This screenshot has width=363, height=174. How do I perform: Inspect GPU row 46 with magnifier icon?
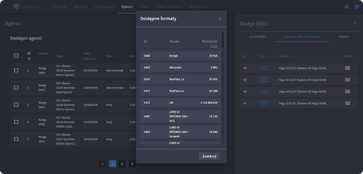[347, 92]
